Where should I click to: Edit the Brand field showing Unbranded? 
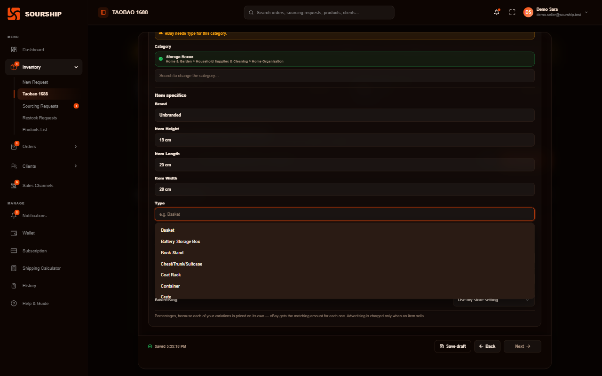[x=345, y=115]
